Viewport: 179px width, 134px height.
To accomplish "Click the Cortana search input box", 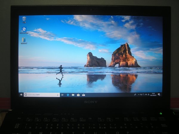I will click(42, 95).
